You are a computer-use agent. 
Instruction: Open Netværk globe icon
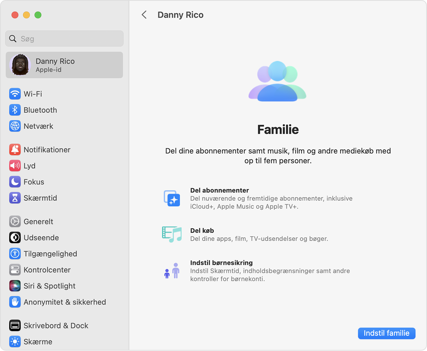click(15, 126)
